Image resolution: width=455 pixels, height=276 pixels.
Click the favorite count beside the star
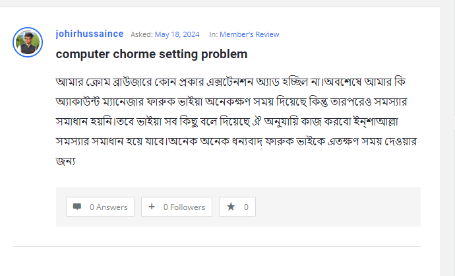246,207
